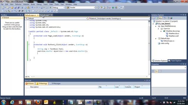Viewport: 188px width, 105px height.
Task: Click the Add New Item toolbar icon
Action: (8, 8)
